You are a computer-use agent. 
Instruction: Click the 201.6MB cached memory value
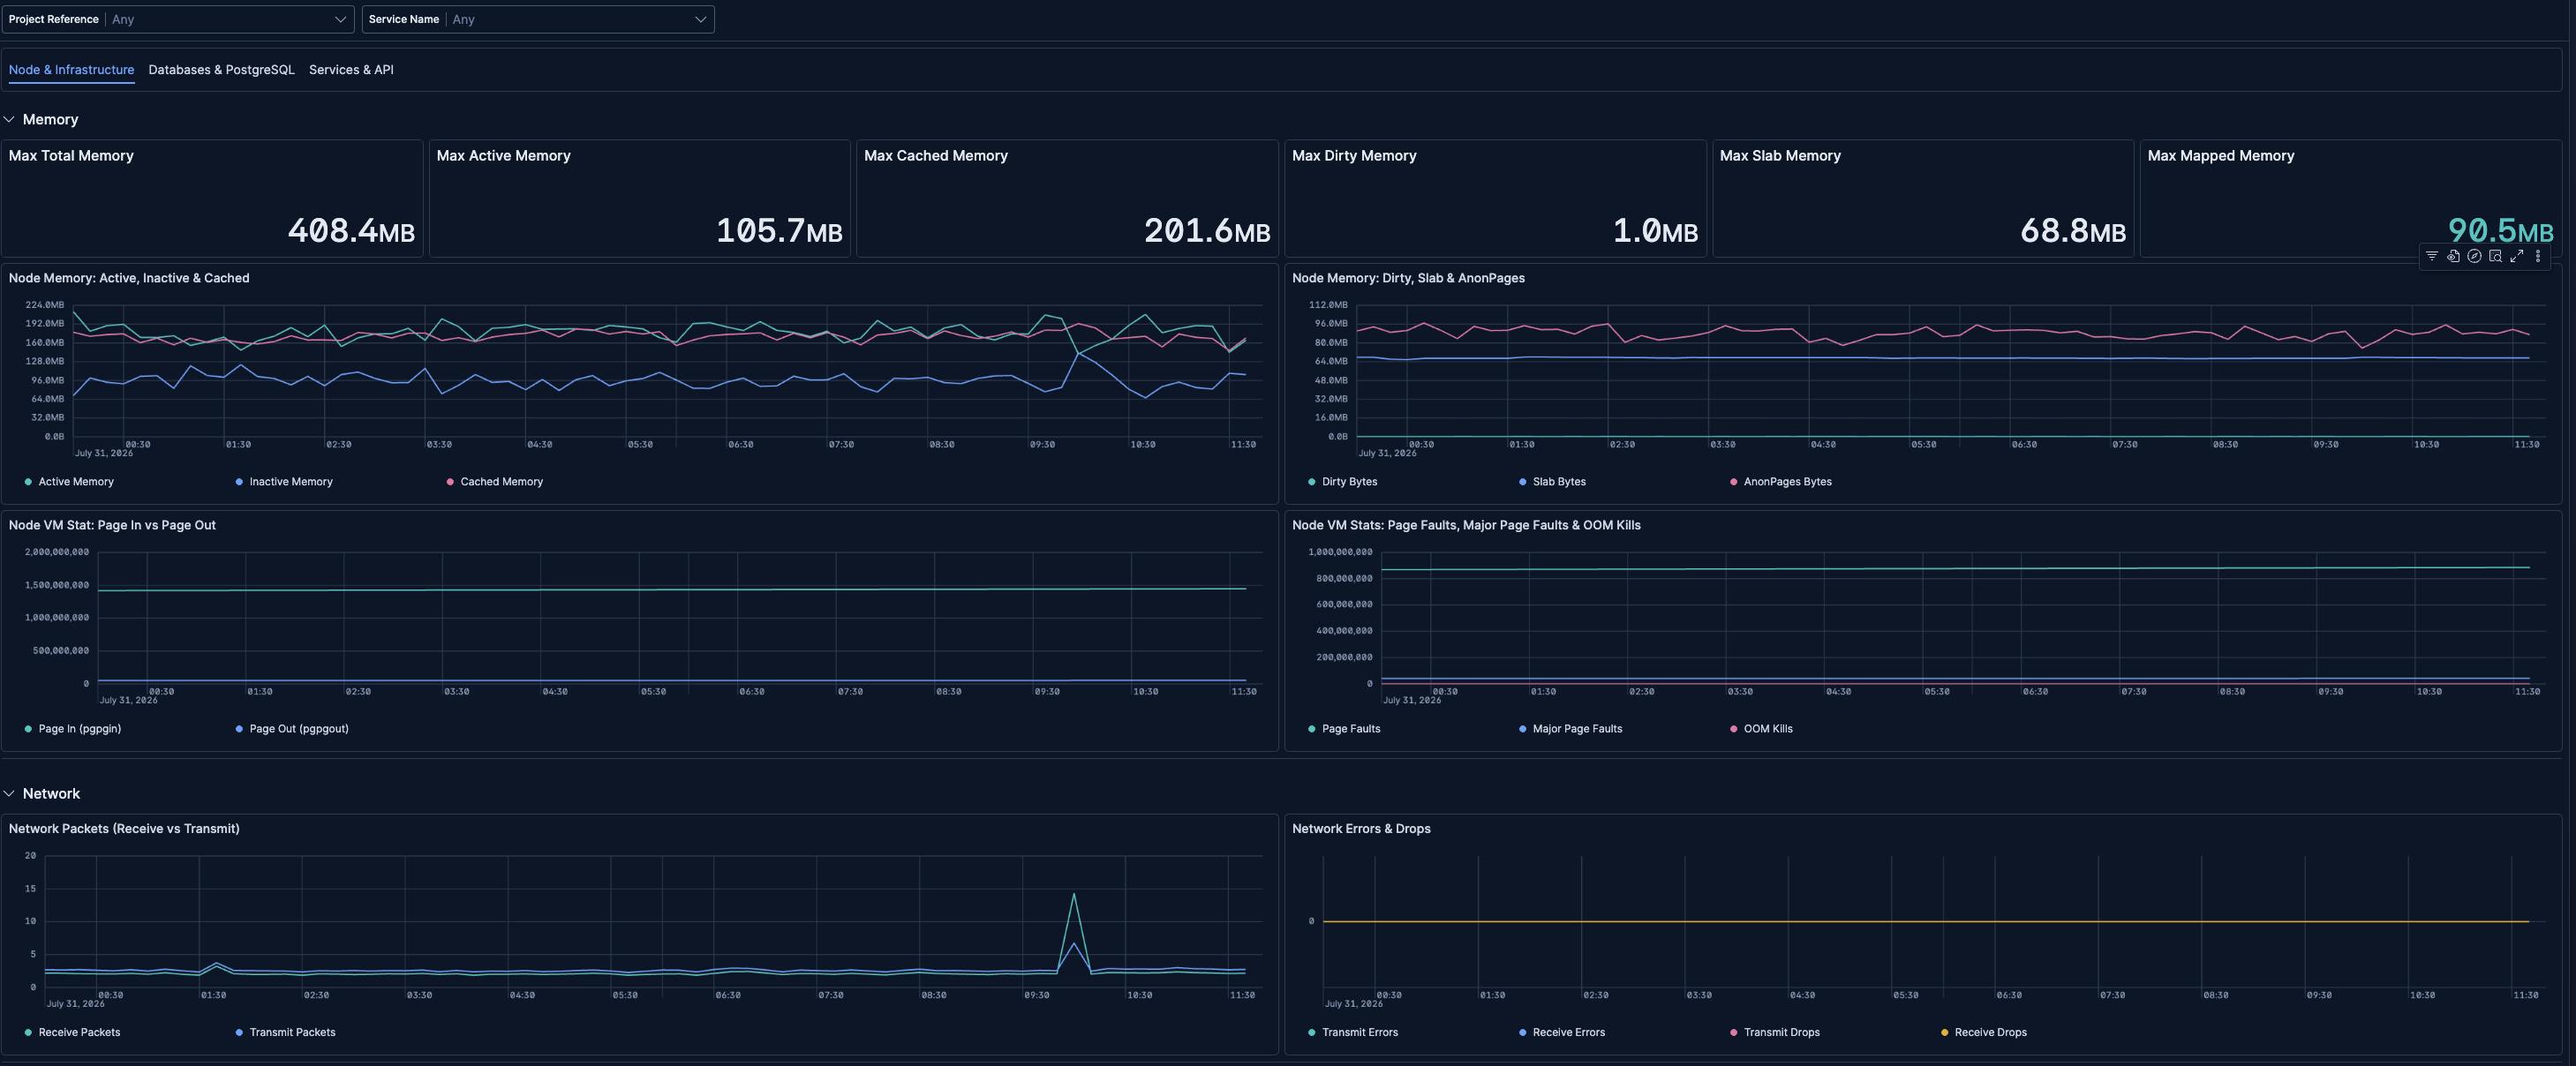point(1207,231)
